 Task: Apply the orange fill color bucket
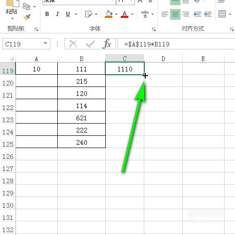109,14
